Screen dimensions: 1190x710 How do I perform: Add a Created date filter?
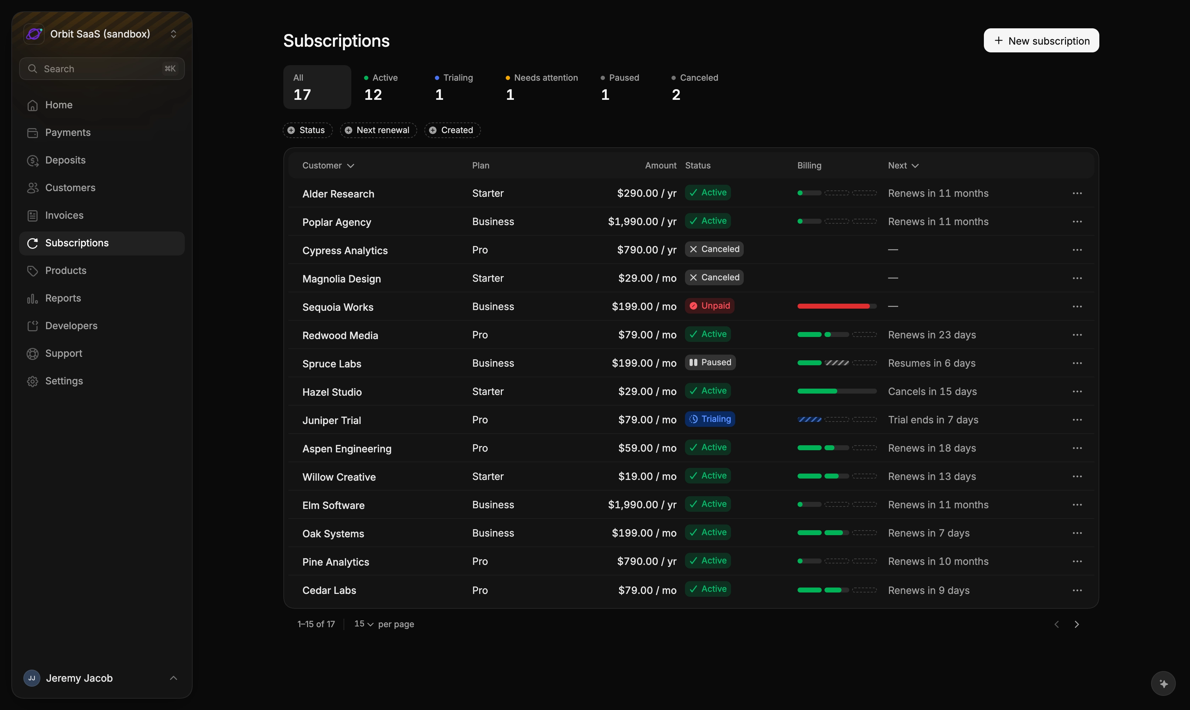click(452, 130)
